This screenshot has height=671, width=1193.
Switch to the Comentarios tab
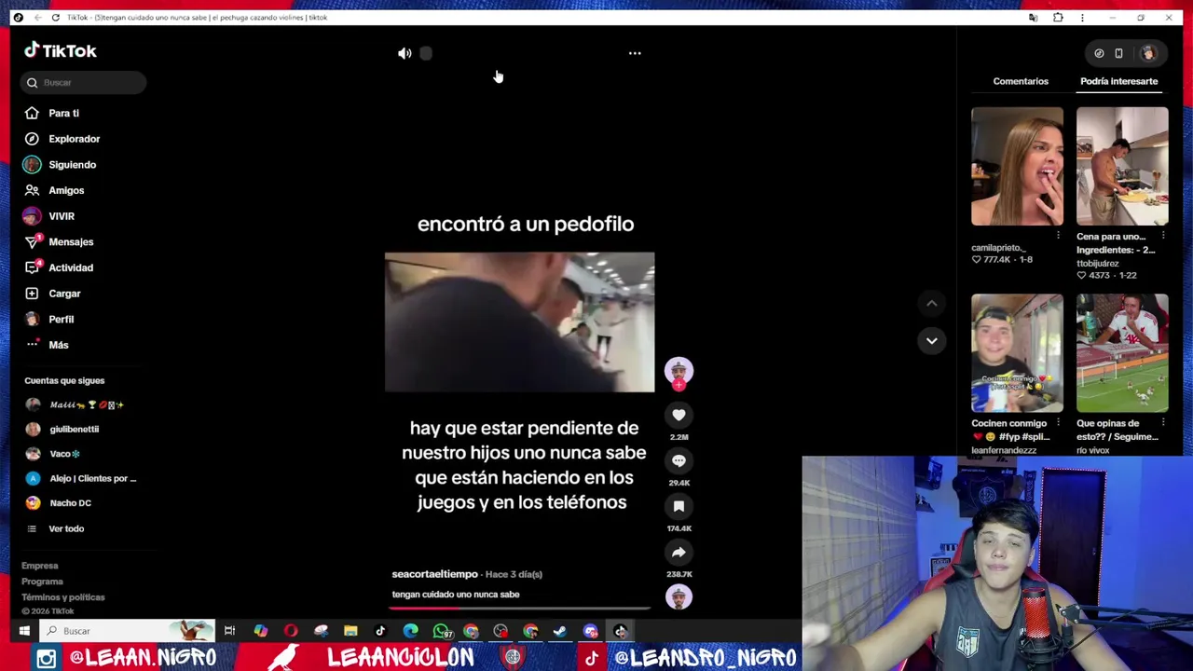(1021, 81)
